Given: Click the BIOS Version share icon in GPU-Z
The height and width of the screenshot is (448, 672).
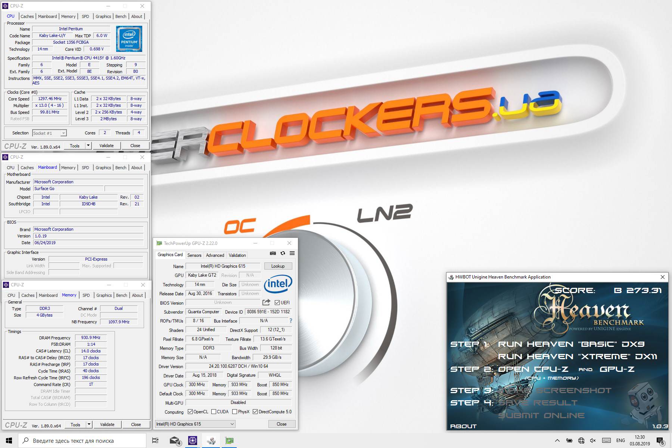Looking at the screenshot, I should tap(266, 302).
